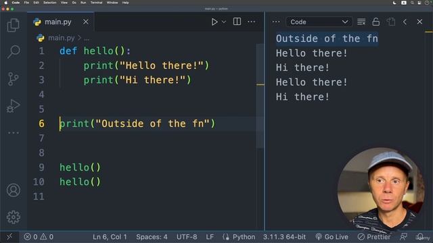This screenshot has width=433, height=243.
Task: Open the Edit menu
Action: click(36, 3)
